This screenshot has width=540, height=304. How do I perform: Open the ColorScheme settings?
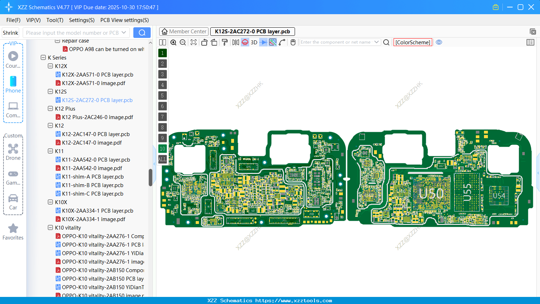click(x=412, y=42)
